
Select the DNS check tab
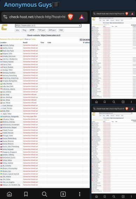point(61,30)
